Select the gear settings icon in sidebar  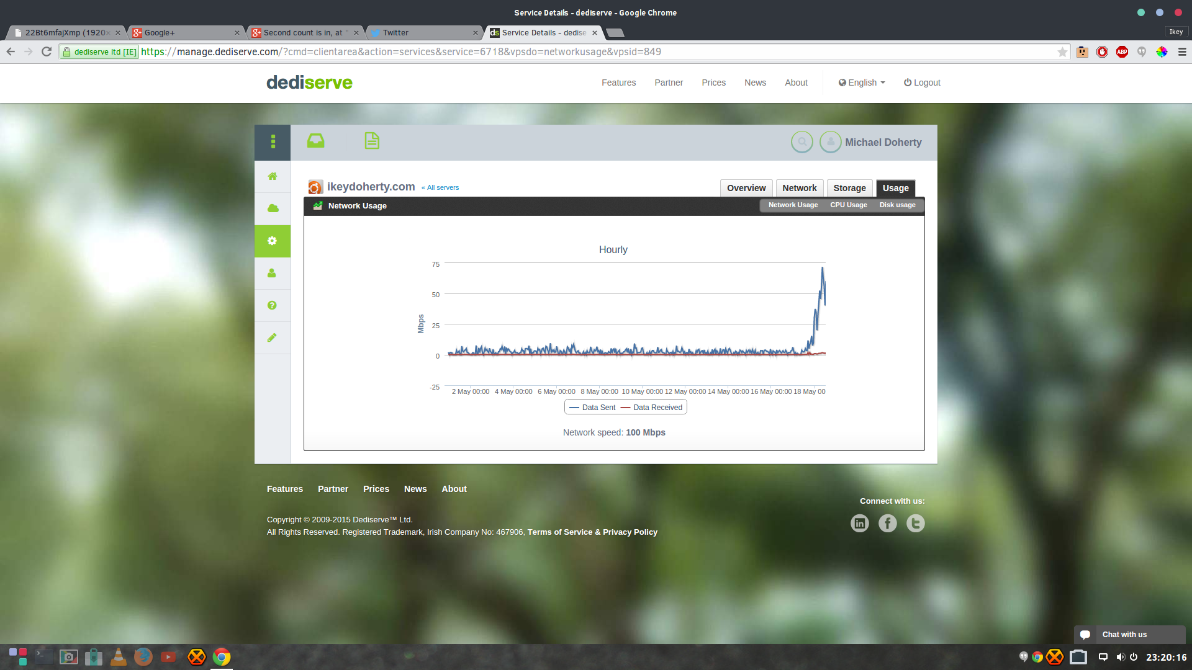coord(273,241)
